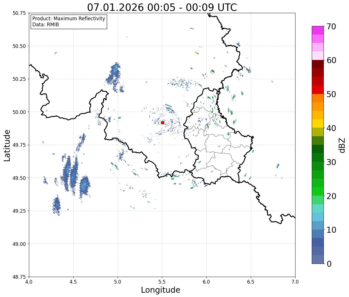Click the 20 tick on colorbar

331,196
